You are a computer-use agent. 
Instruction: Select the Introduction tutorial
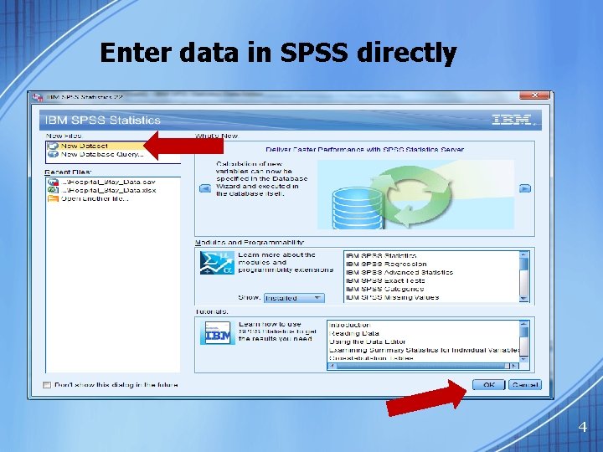[349, 325]
